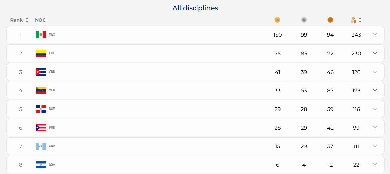The image size is (390, 174).
Task: Click the silver medal column icon
Action: click(304, 20)
